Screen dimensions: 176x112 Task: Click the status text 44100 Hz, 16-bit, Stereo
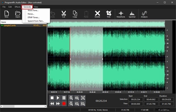(98, 110)
